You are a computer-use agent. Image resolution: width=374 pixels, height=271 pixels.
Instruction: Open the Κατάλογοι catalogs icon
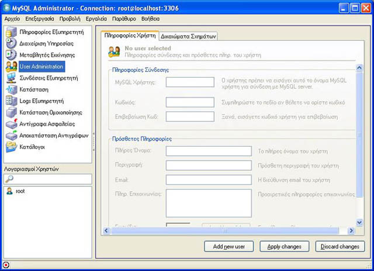(x=11, y=147)
